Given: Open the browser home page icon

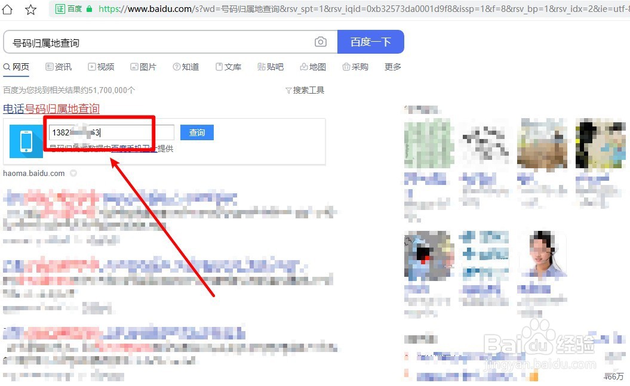Looking at the screenshot, I should pos(7,9).
